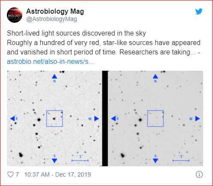This screenshot has height=186, width=213.
Task: Click the South arrow on left sky image
Action: [54, 161]
